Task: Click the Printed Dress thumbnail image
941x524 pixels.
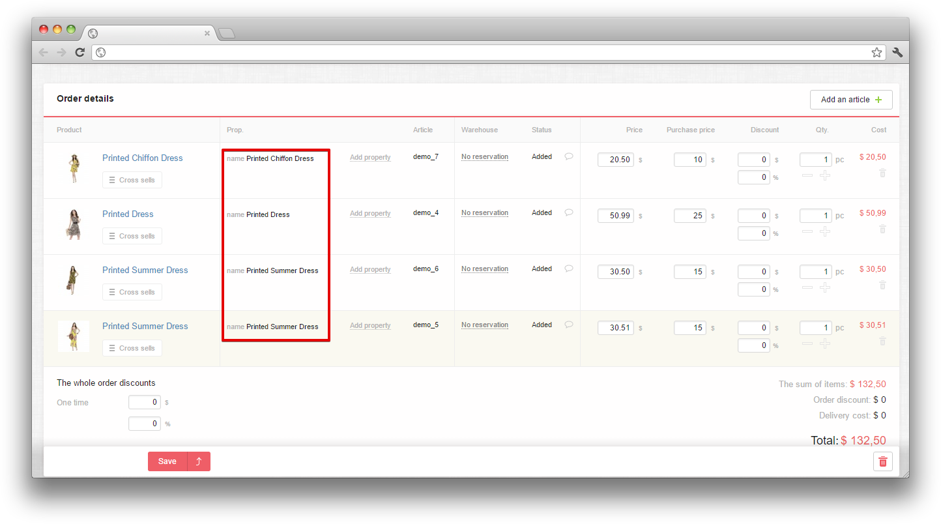Action: (x=74, y=224)
